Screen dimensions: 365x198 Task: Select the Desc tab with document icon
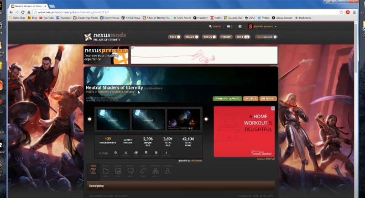point(94,171)
